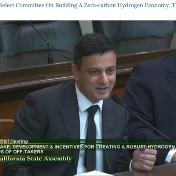The height and width of the screenshot is (176, 176).
Task: Click the 'onal Hearing' caption text
Action: [14, 142]
